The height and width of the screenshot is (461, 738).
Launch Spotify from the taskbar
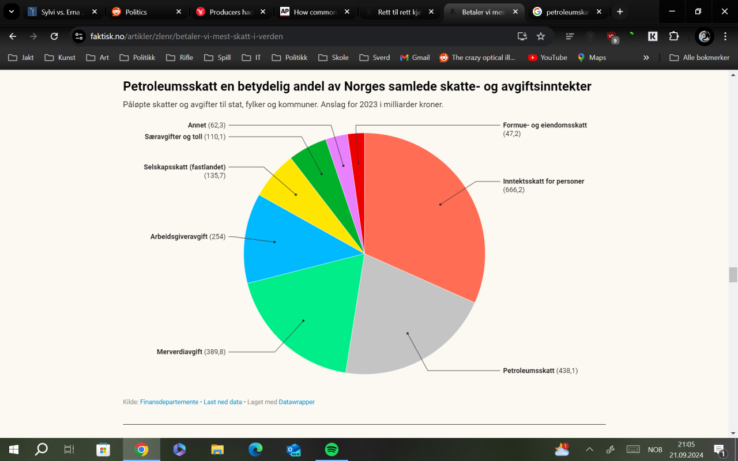pos(332,449)
